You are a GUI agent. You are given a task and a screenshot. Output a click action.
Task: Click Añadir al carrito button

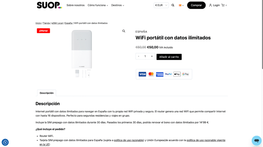(x=169, y=57)
